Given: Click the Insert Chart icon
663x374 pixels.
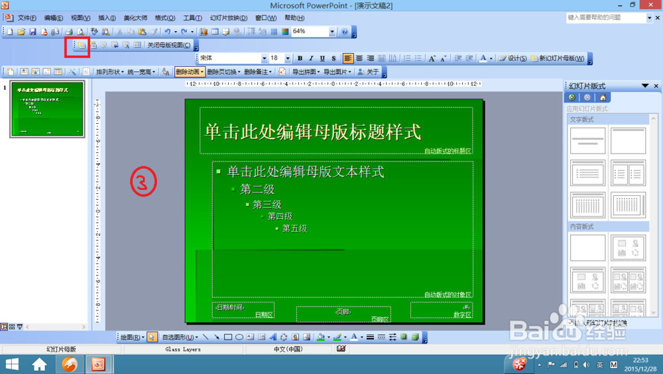Looking at the screenshot, I should click(204, 32).
